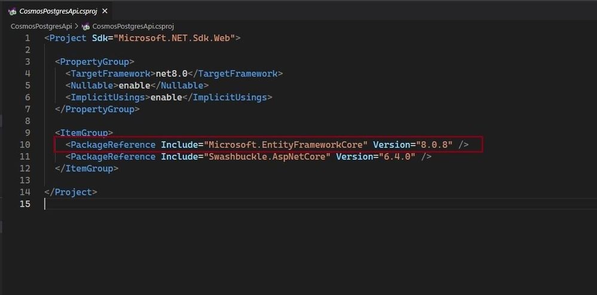Place cursor on empty line 15
597x295 pixels.
[320, 204]
